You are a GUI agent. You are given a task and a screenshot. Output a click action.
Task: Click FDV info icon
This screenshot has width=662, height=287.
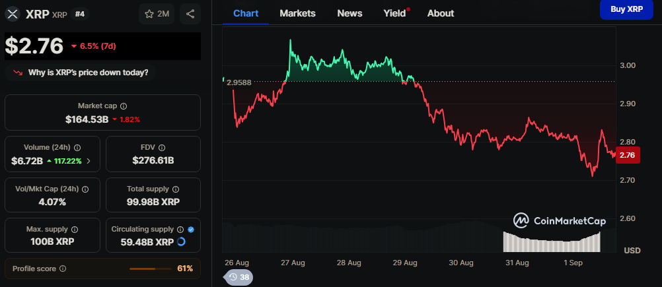(162, 148)
